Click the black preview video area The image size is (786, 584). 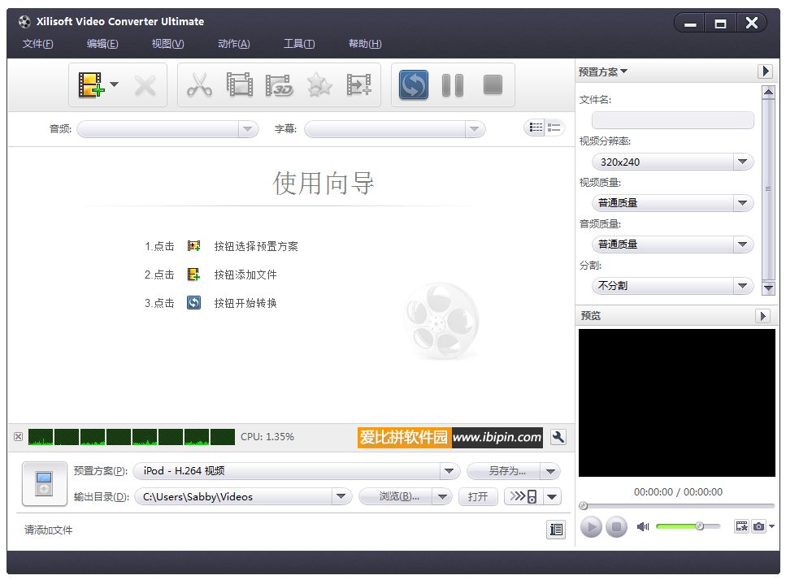pyautogui.click(x=677, y=403)
